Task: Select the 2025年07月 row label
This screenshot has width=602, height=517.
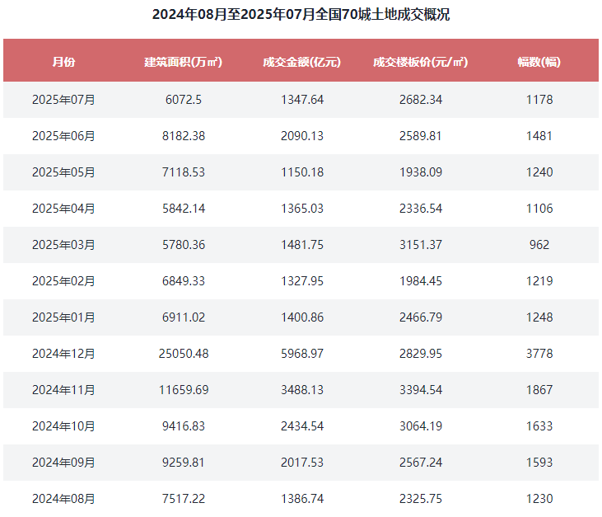Action: click(63, 100)
